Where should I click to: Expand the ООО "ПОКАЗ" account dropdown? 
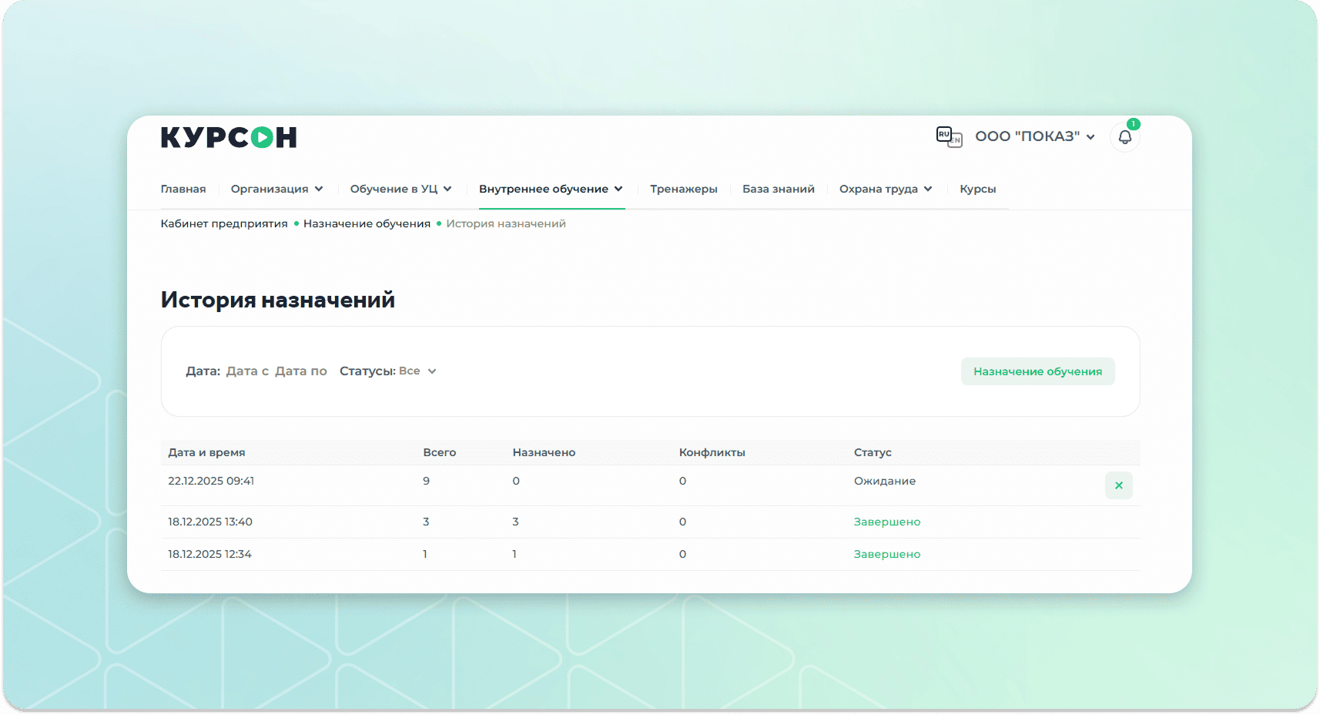click(x=1034, y=136)
